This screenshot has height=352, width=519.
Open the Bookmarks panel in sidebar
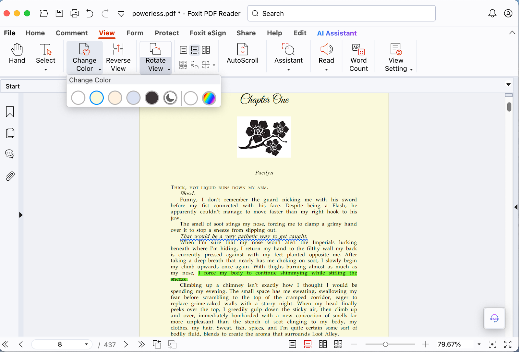[10, 112]
